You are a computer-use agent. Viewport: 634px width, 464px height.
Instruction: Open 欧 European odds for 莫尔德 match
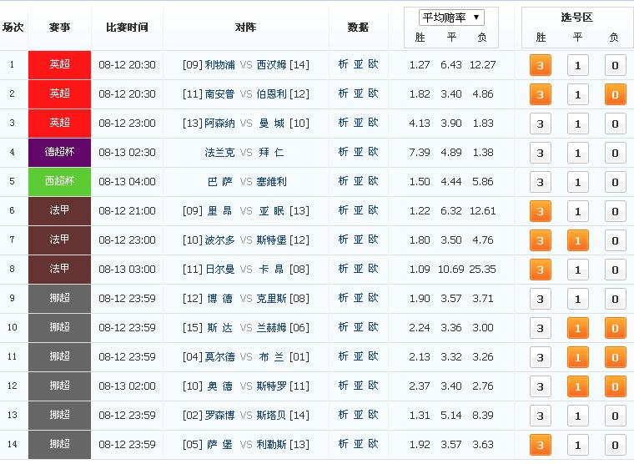coord(373,356)
